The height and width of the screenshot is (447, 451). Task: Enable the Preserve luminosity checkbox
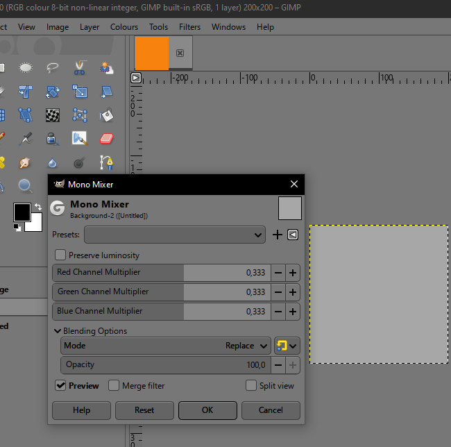coord(60,255)
